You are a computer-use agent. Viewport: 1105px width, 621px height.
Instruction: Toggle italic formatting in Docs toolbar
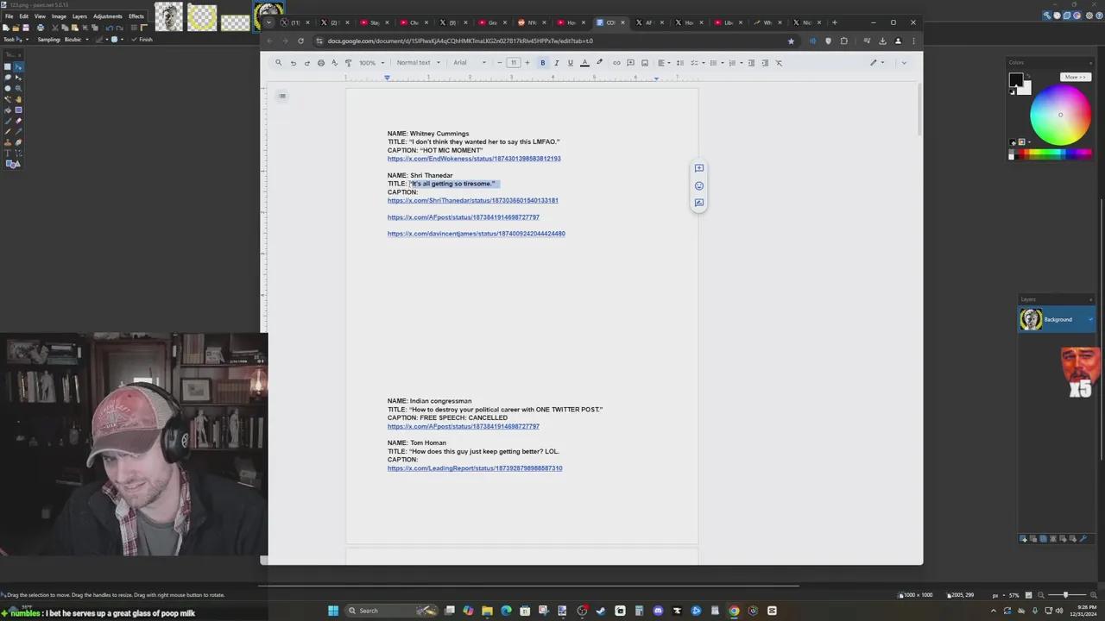click(556, 62)
